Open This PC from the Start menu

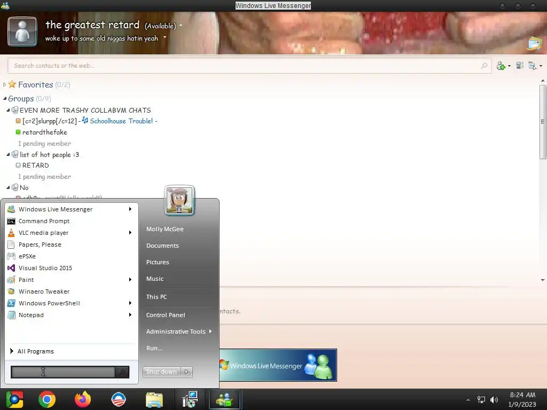click(157, 297)
